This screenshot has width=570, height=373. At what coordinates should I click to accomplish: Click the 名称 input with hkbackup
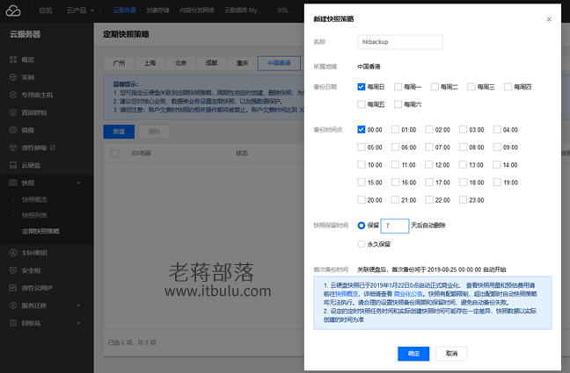[400, 42]
